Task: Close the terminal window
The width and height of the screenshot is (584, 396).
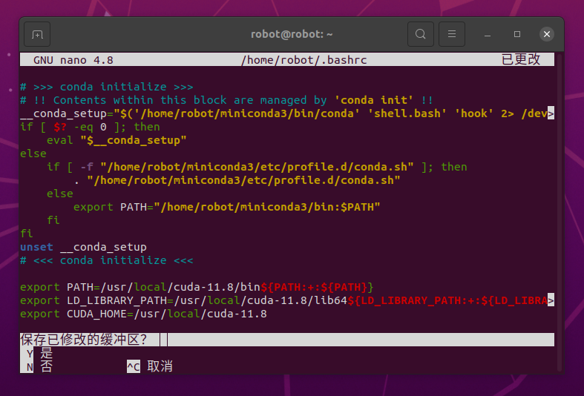Action: pyautogui.click(x=547, y=34)
